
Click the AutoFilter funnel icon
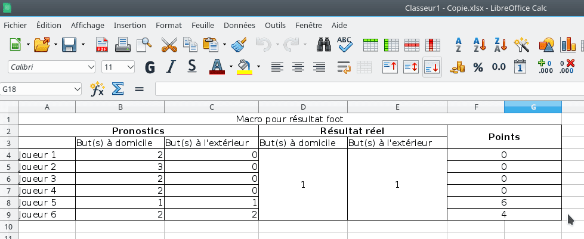click(x=522, y=45)
